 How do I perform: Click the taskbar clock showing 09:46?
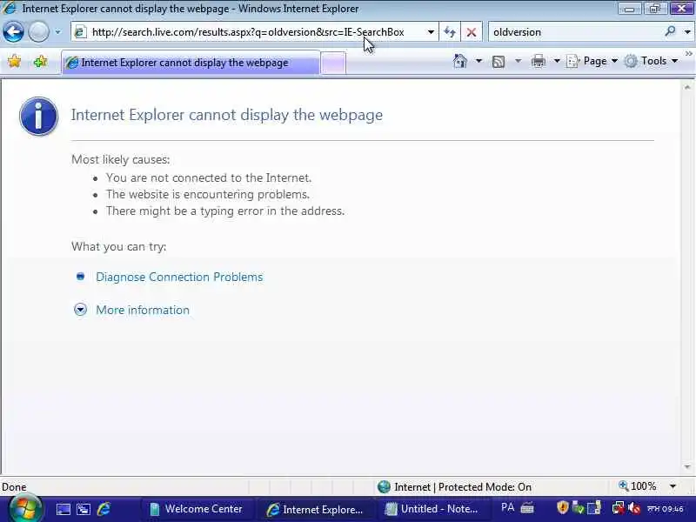pyautogui.click(x=666, y=509)
